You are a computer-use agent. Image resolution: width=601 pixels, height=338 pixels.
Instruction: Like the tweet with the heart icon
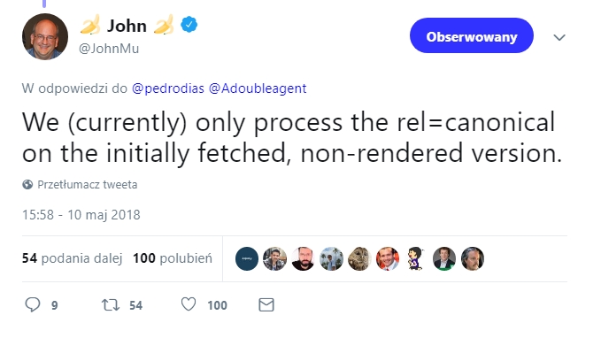[189, 304]
